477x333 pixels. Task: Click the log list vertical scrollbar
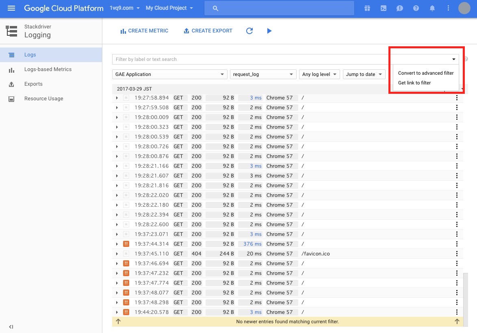pos(465,299)
